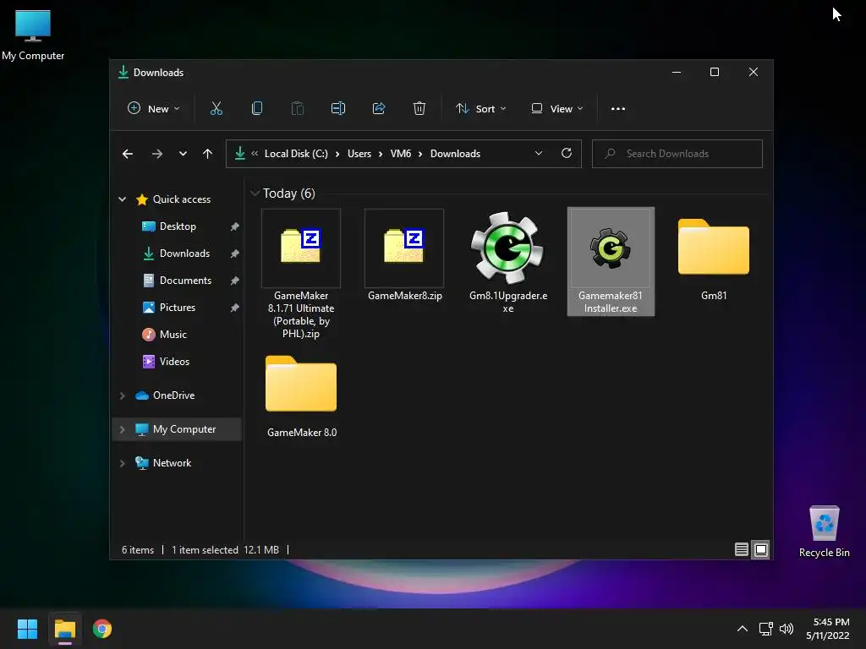
Task: Select Music in the navigation pane
Action: (x=173, y=335)
